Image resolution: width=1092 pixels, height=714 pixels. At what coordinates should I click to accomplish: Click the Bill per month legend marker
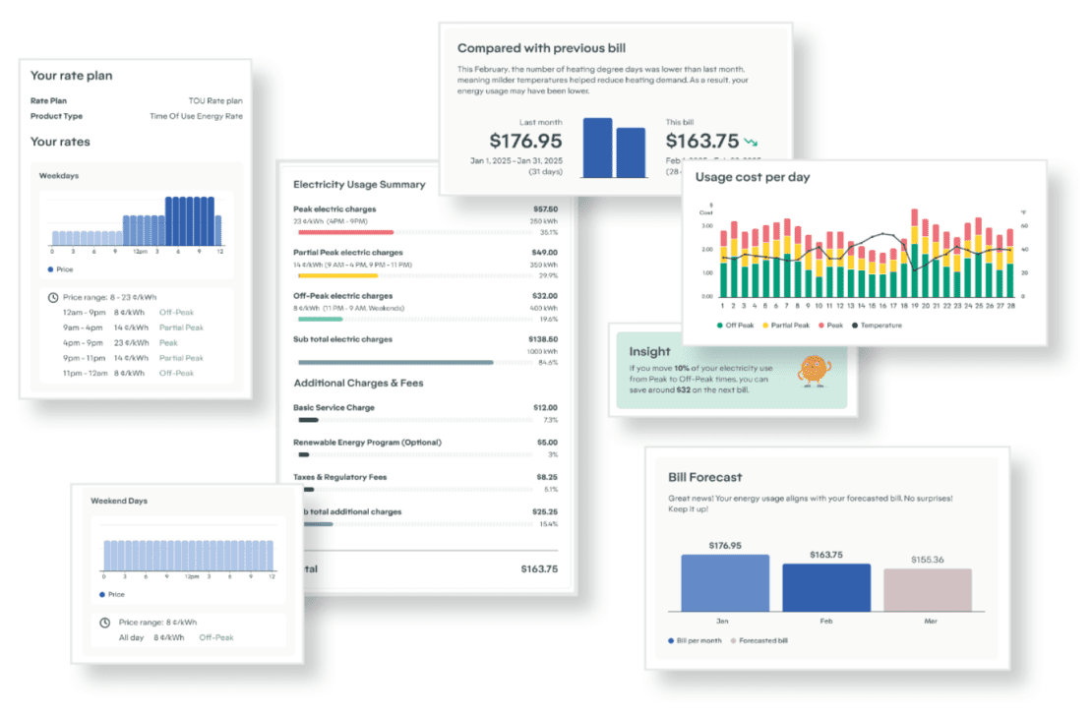click(x=671, y=641)
